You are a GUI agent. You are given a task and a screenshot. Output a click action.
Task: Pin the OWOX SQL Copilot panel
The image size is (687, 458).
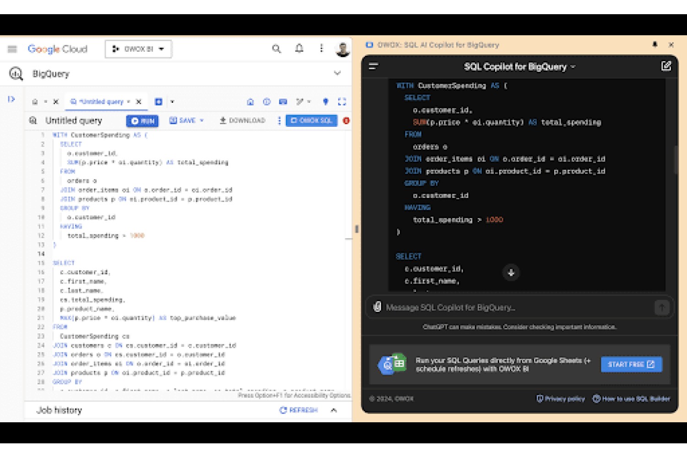(655, 44)
